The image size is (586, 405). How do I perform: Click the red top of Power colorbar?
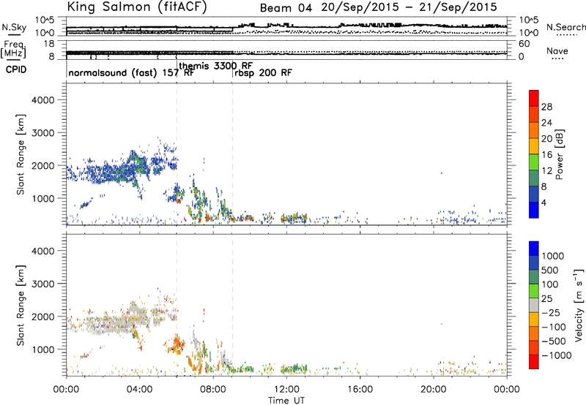(x=534, y=96)
